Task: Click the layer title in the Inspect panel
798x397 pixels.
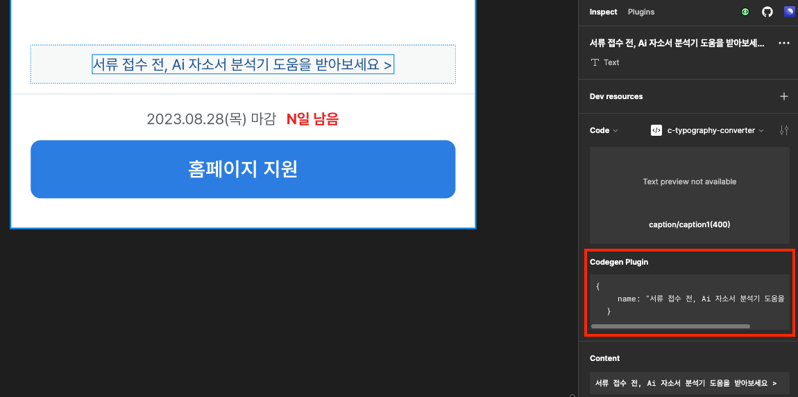Action: click(677, 44)
